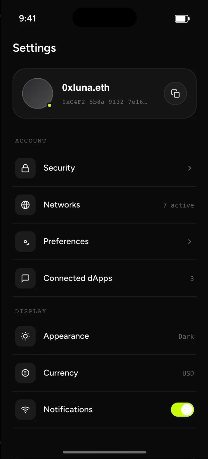Expand Security with its chevron arrow
The height and width of the screenshot is (459, 208).
click(x=190, y=168)
